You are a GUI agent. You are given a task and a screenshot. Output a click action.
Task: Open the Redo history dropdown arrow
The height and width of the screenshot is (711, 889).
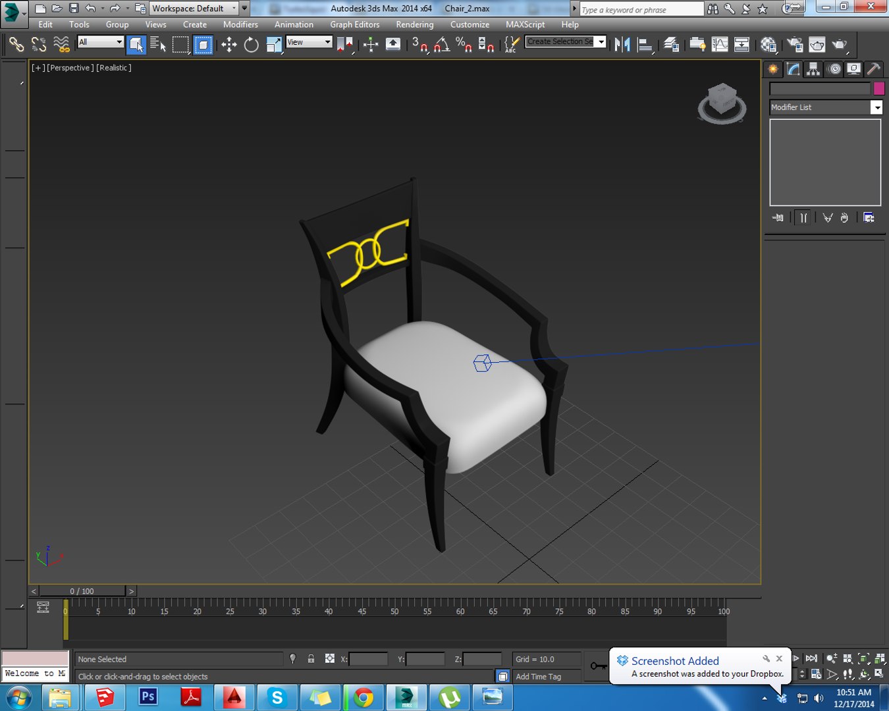point(127,9)
